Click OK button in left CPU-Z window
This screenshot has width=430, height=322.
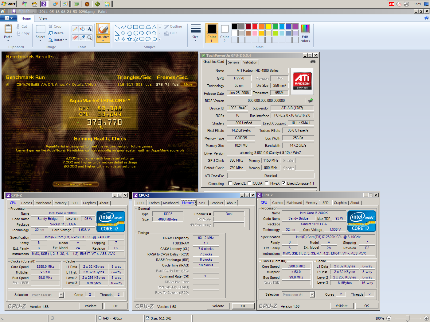click(x=115, y=306)
